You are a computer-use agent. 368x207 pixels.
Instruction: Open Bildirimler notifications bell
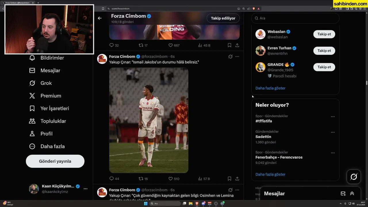pos(32,58)
